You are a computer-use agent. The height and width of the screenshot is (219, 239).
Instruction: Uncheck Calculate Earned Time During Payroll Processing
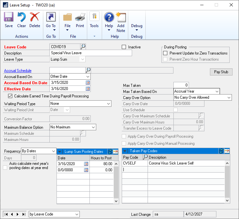10,96
